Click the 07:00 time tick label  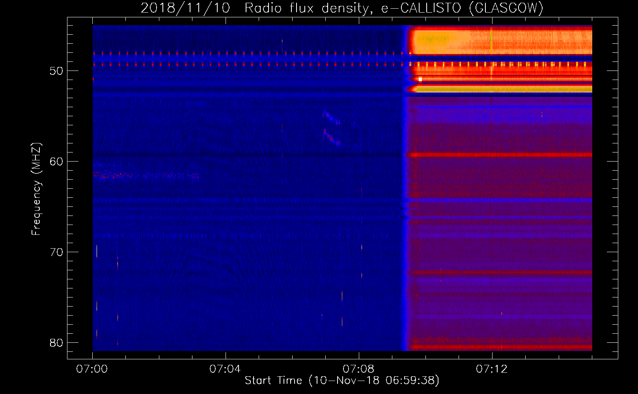92,369
